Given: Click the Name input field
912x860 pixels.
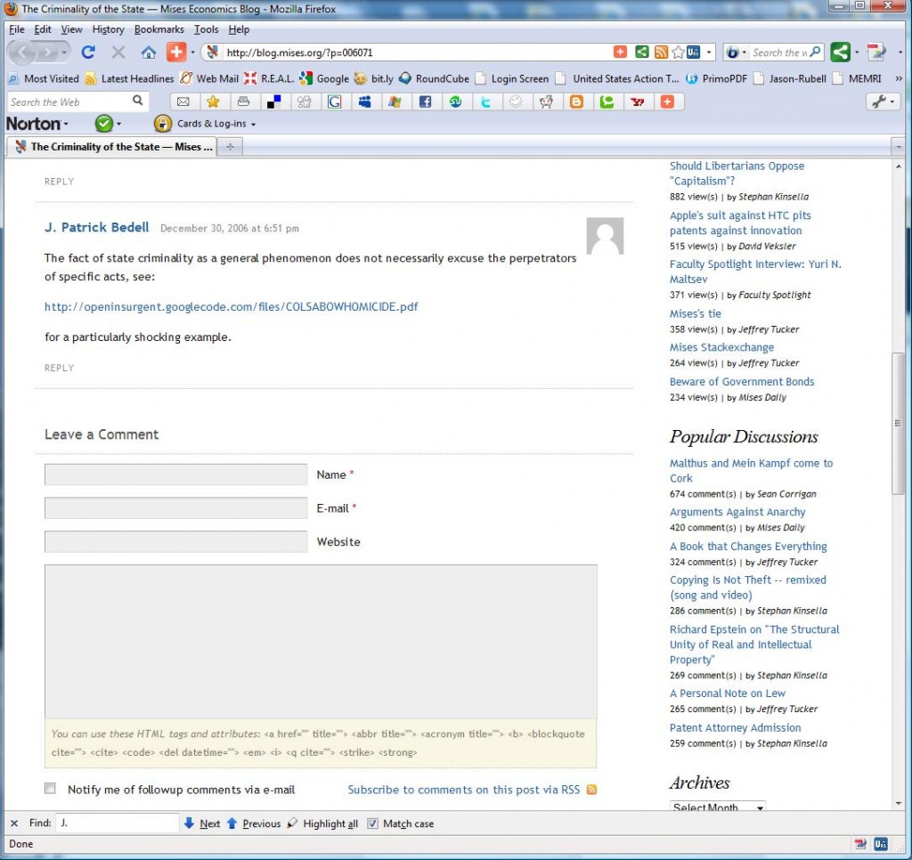Looking at the screenshot, I should click(175, 475).
